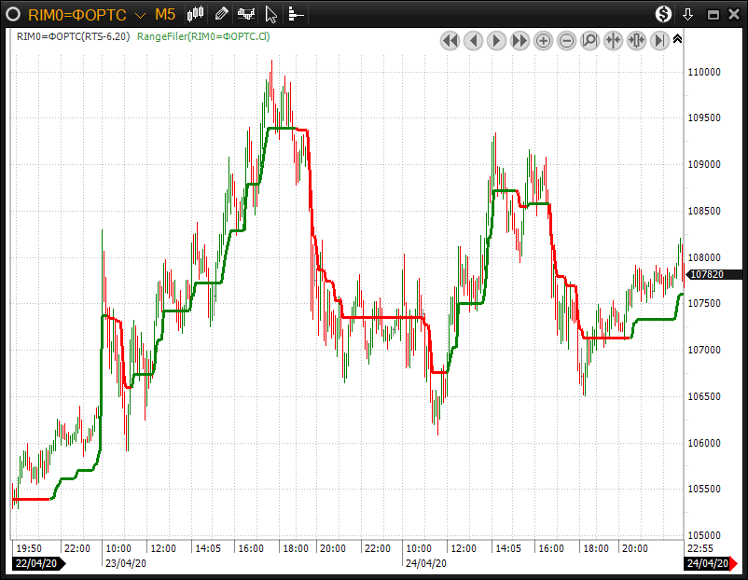The image size is (748, 580).
Task: Click the volume profile icon
Action: point(296,14)
